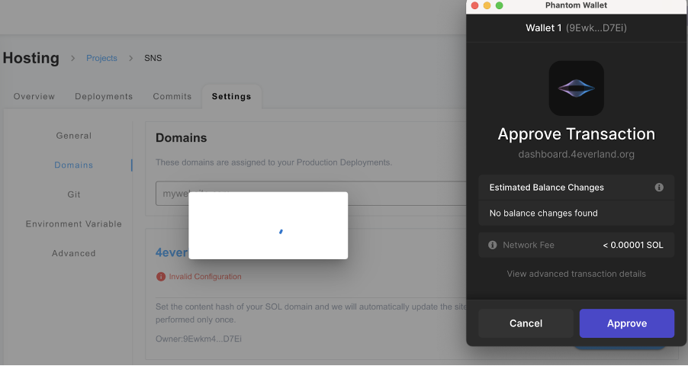The image size is (688, 366).
Task: Click the Estimated Balance Changes info icon
Action: click(x=659, y=188)
